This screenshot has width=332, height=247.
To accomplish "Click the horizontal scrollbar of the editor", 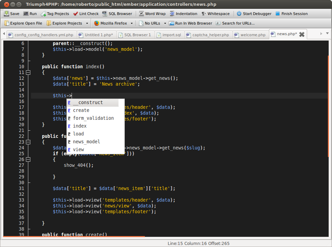I will click(x=74, y=236).
